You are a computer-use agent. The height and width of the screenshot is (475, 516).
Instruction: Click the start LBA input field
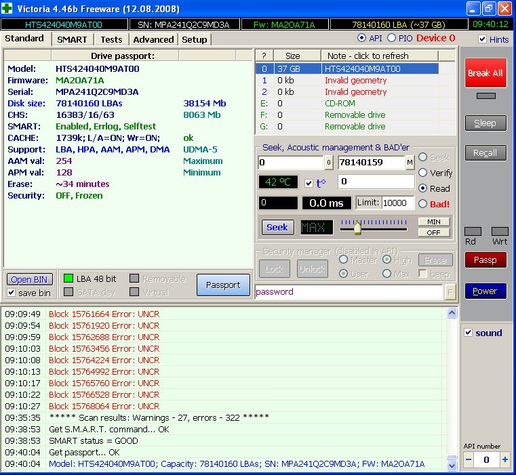(292, 163)
